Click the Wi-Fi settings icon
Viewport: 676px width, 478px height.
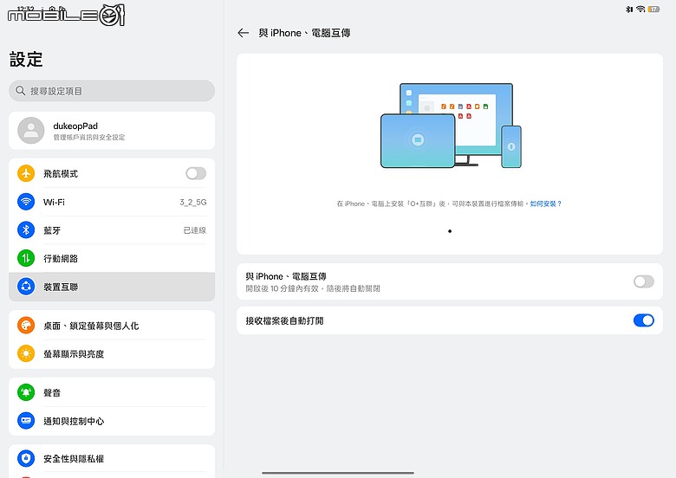tap(26, 202)
